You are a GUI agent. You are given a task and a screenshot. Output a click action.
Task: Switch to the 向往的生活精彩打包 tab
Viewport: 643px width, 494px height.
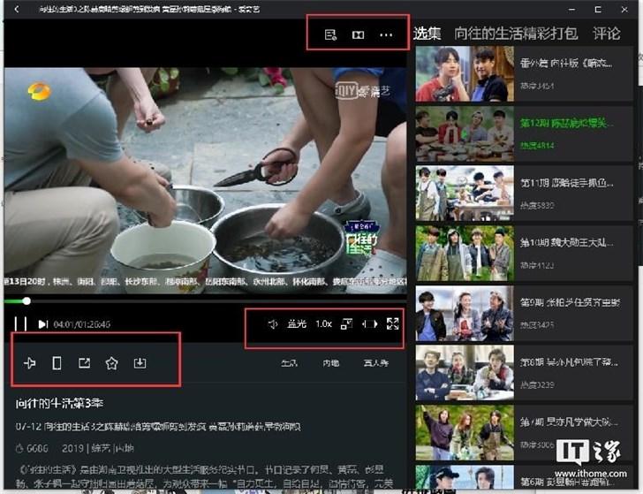point(517,34)
